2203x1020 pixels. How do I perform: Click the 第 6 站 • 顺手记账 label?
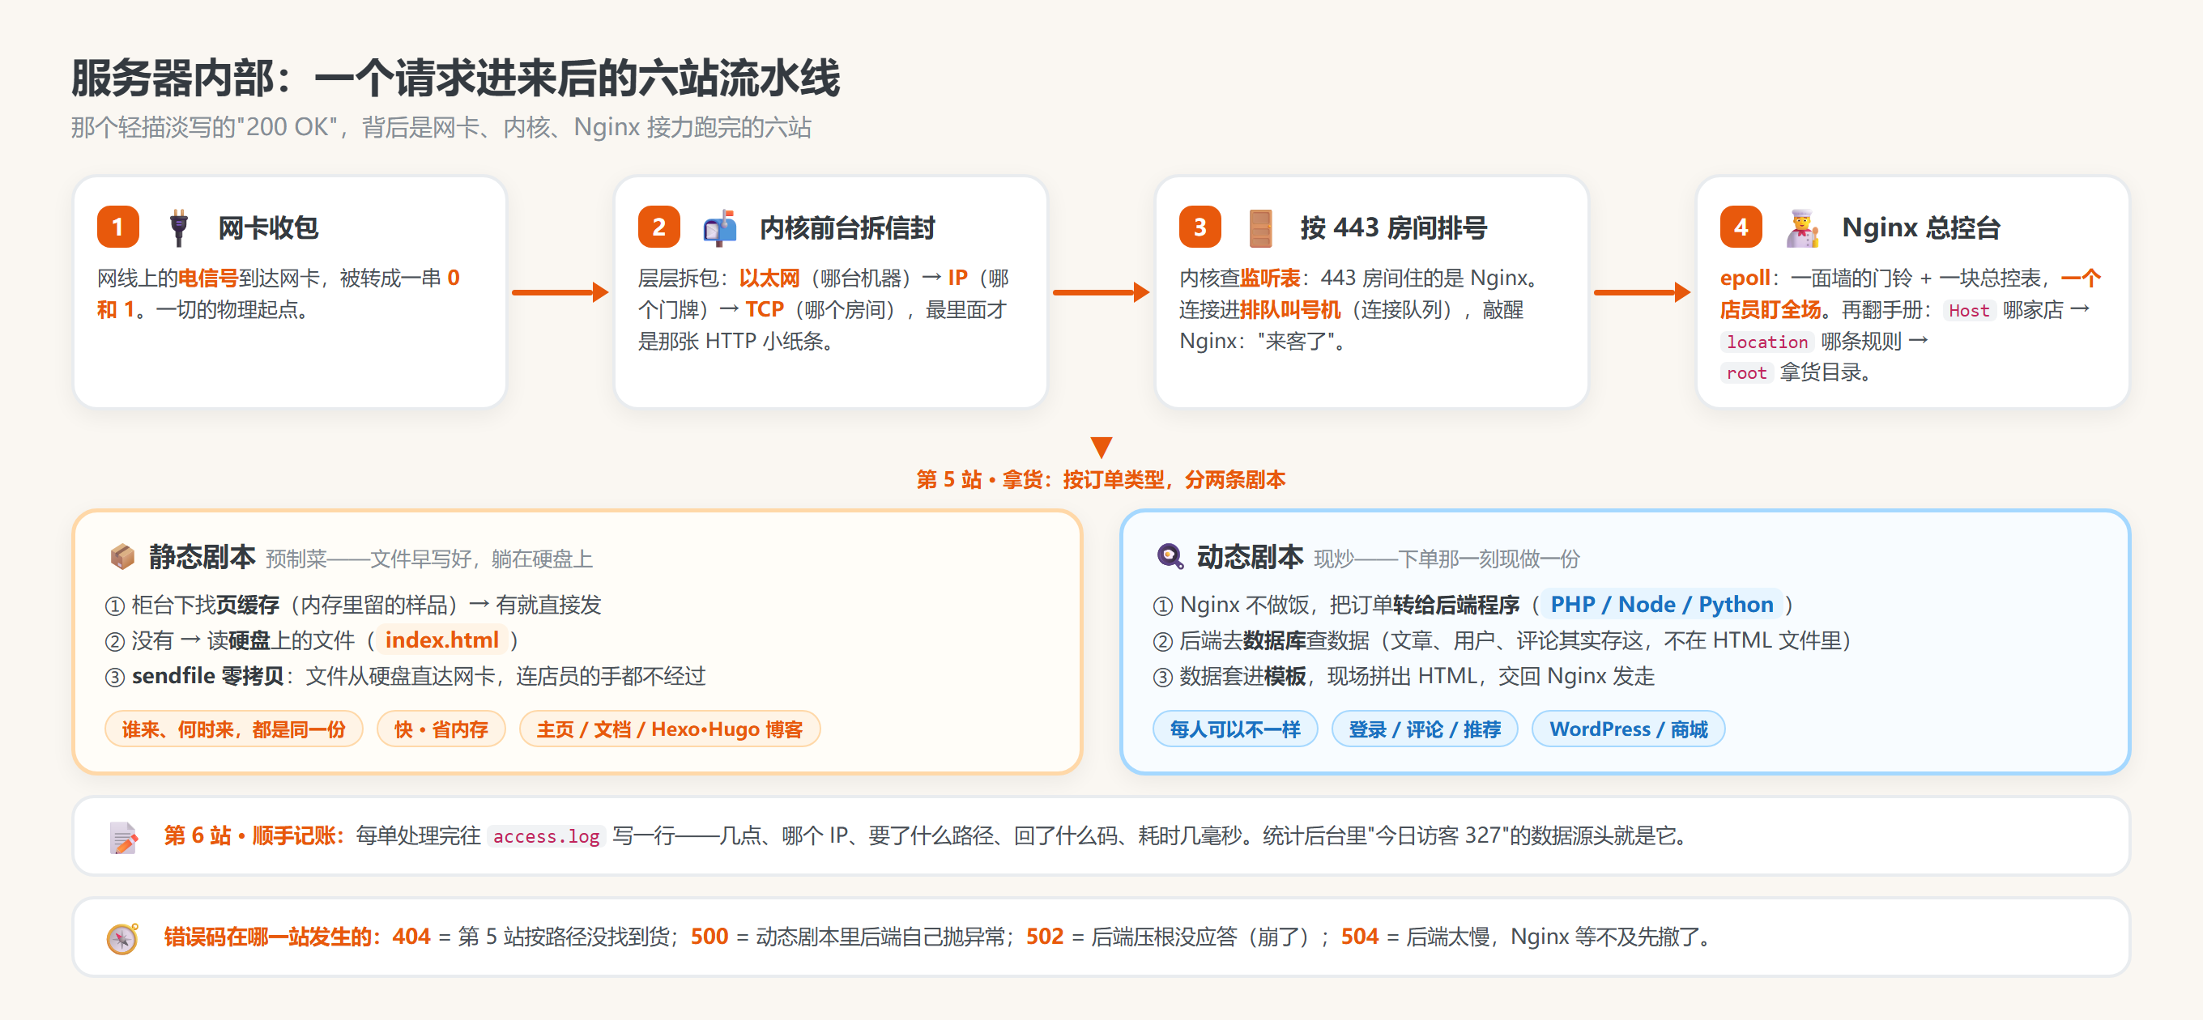pyautogui.click(x=254, y=835)
